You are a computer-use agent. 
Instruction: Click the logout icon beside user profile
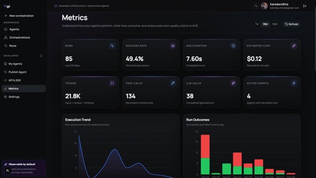(x=305, y=6)
